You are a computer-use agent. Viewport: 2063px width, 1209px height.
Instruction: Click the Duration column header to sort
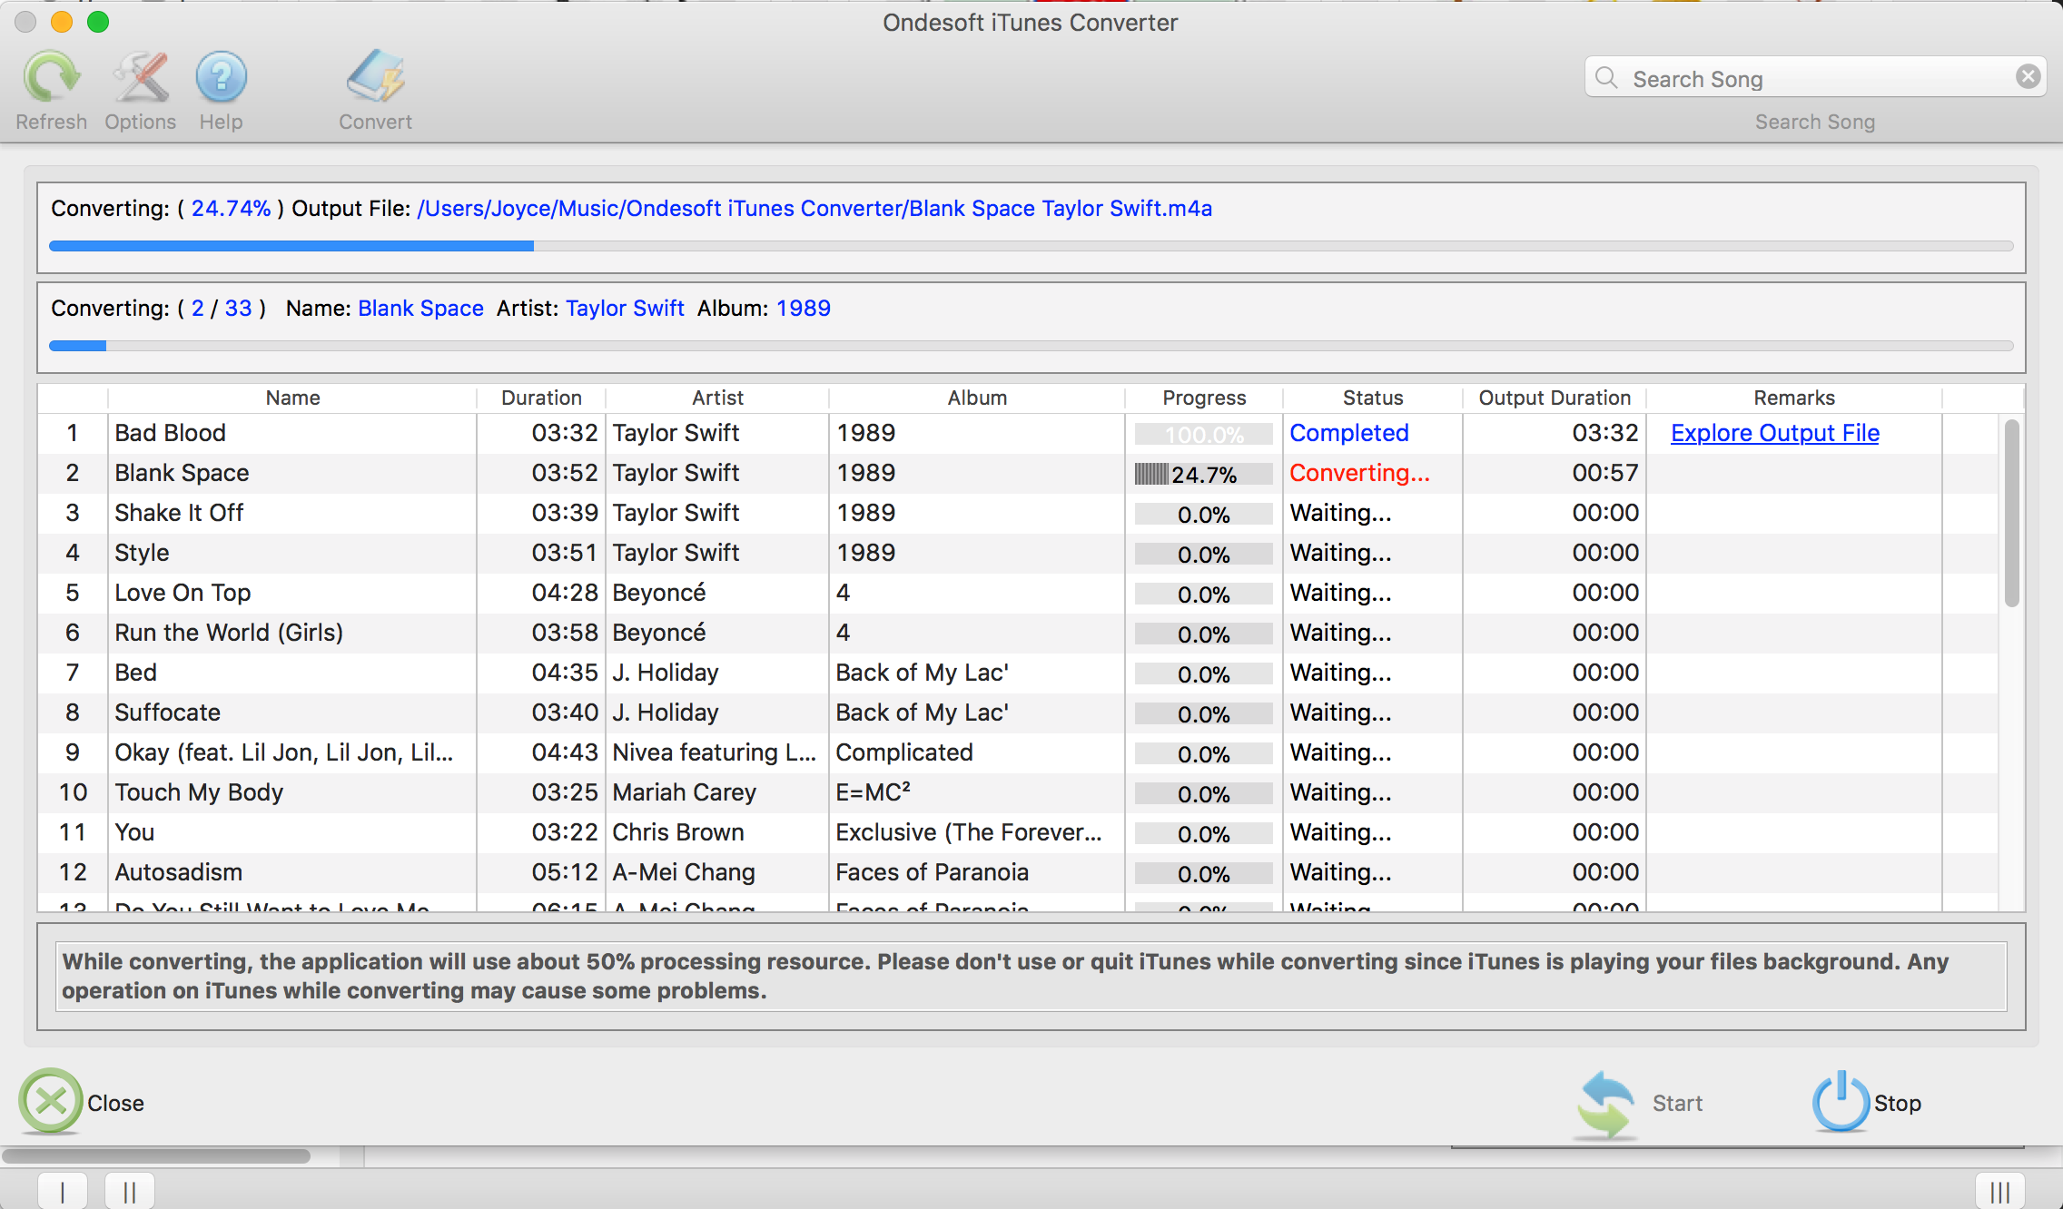[540, 398]
